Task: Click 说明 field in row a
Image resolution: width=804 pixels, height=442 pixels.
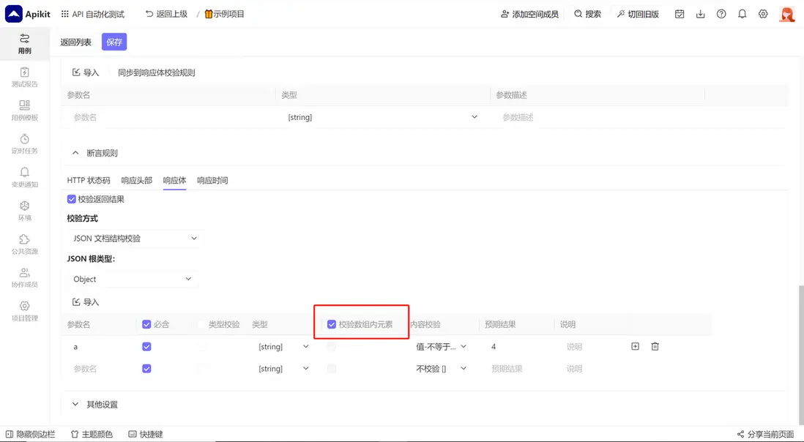Action: coord(589,347)
